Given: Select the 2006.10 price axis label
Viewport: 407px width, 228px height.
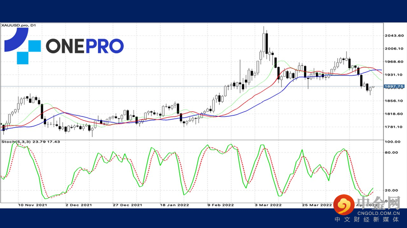Looking at the screenshot, I should click(x=394, y=49).
